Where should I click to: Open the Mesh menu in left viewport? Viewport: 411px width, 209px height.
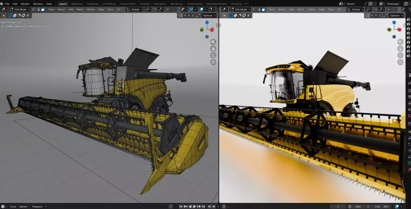tap(80, 10)
